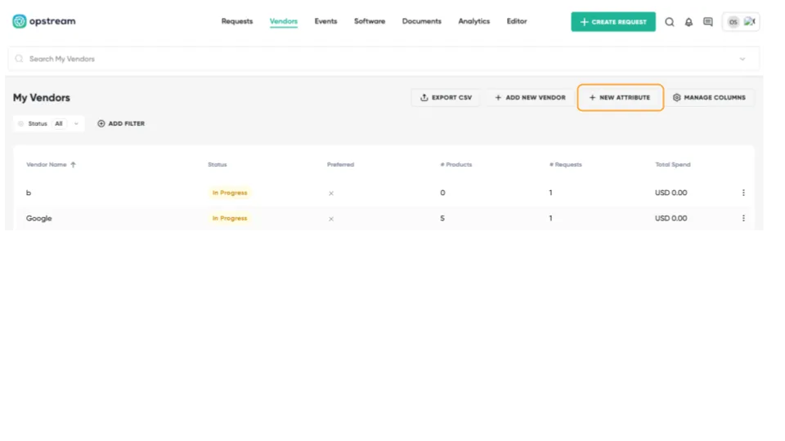Go to the Requests tab
The width and height of the screenshot is (785, 441).
tap(237, 21)
